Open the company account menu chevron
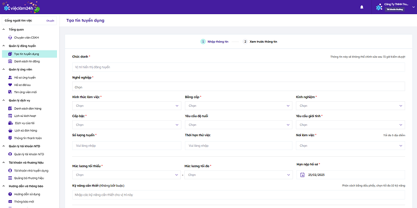Viewport: 417px width, 208px height. [413, 7]
